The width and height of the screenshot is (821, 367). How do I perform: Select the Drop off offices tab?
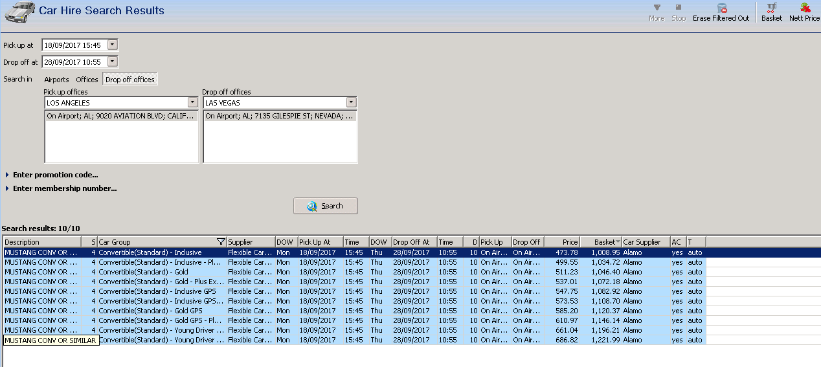130,80
